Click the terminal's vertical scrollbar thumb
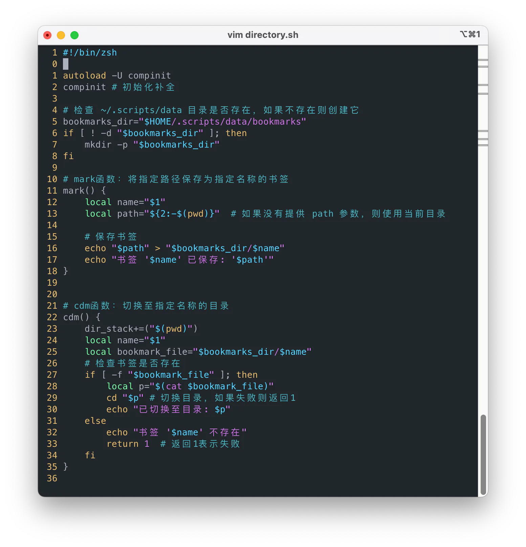The width and height of the screenshot is (526, 547). point(483,455)
